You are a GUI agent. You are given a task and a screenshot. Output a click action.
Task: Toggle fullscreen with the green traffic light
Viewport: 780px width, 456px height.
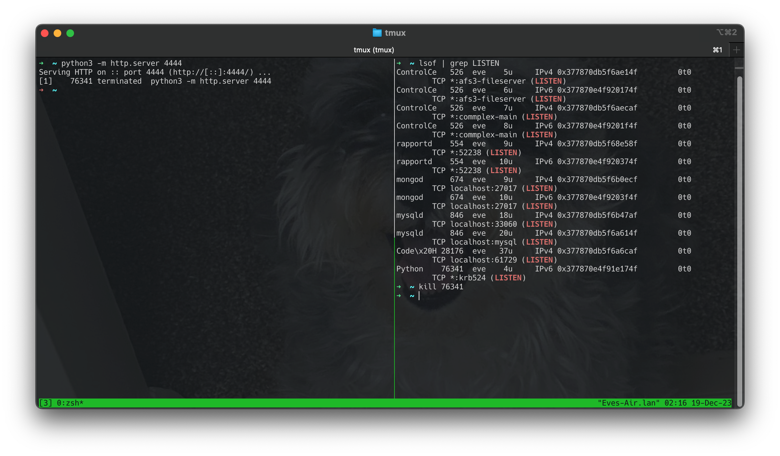pos(71,33)
